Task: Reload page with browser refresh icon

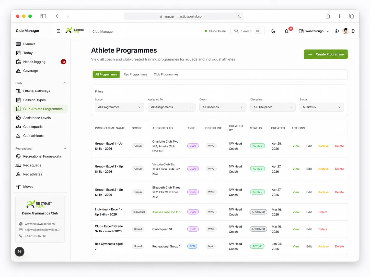Action: coord(239,16)
